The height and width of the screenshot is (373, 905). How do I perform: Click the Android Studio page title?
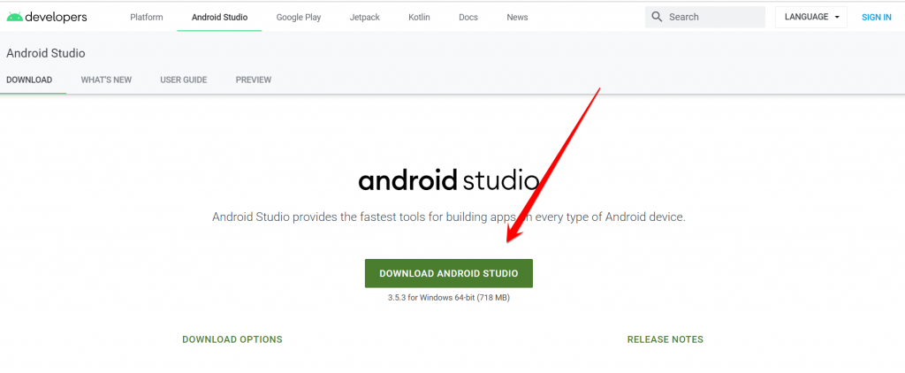click(46, 53)
